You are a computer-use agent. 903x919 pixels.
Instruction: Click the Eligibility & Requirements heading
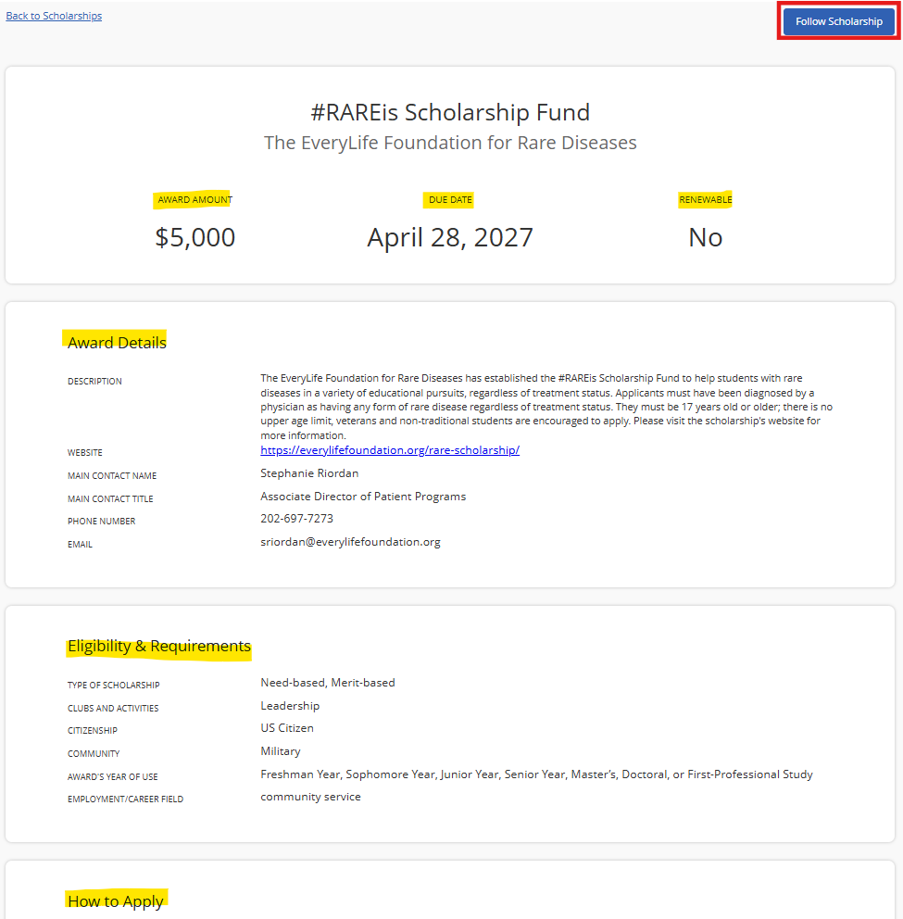[158, 646]
